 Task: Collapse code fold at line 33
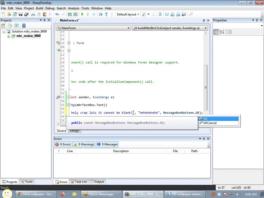[x=69, y=97]
